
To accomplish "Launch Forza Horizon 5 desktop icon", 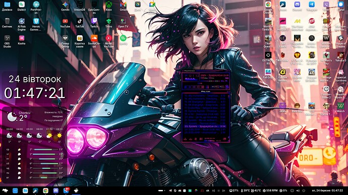I will [282, 24].
